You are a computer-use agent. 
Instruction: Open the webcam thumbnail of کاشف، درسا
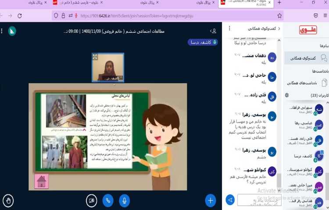108,67
